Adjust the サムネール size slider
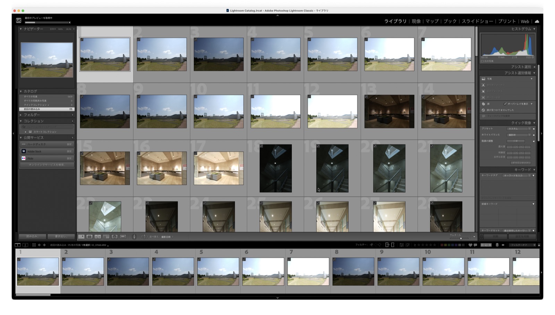The height and width of the screenshot is (315, 555). tap(461, 238)
